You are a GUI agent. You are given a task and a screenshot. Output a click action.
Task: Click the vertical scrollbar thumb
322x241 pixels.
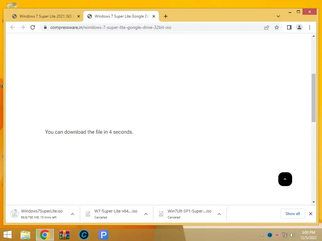[314, 98]
